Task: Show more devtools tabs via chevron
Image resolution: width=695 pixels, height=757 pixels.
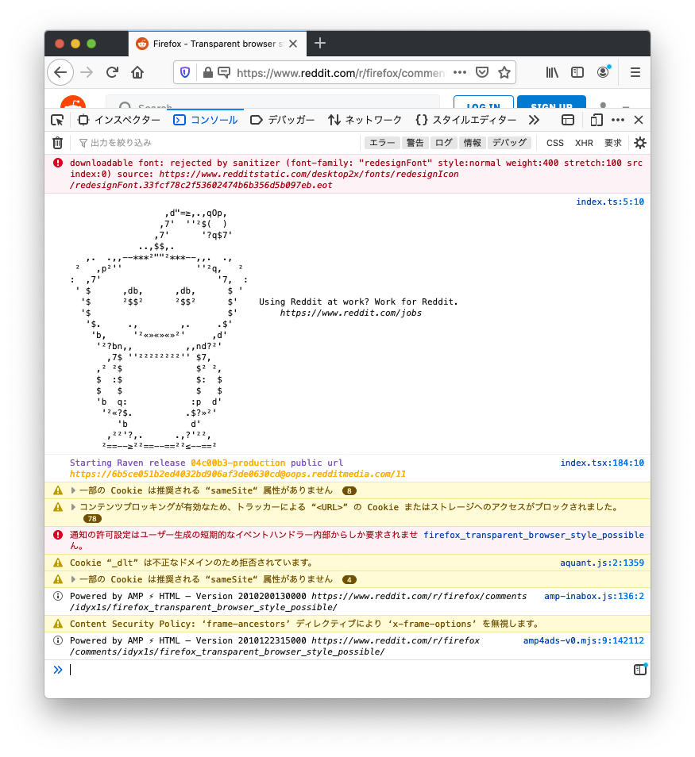Action: pyautogui.click(x=534, y=120)
